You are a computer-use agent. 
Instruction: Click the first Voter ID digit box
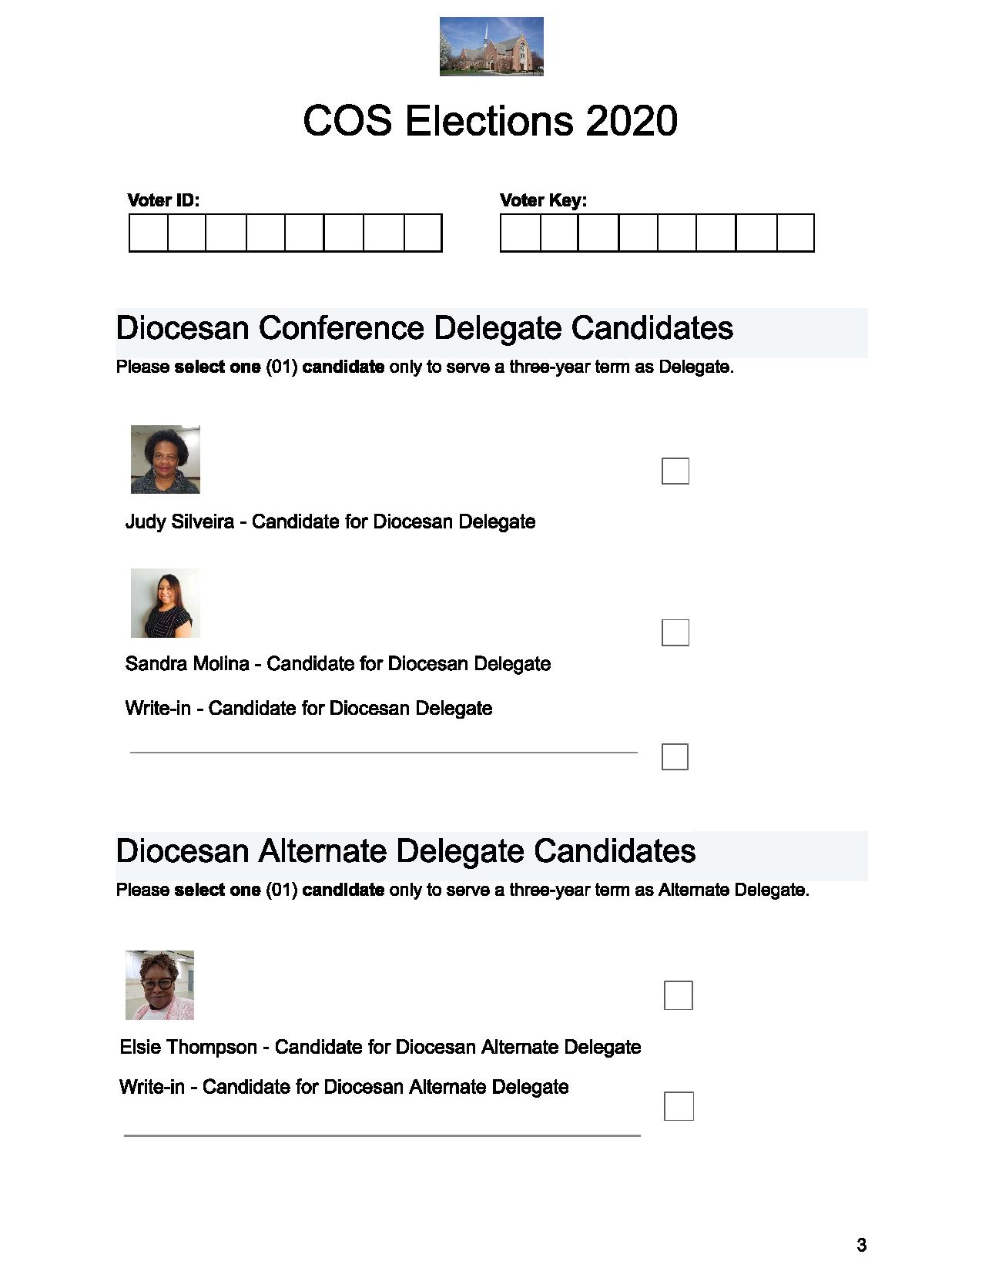tap(149, 233)
